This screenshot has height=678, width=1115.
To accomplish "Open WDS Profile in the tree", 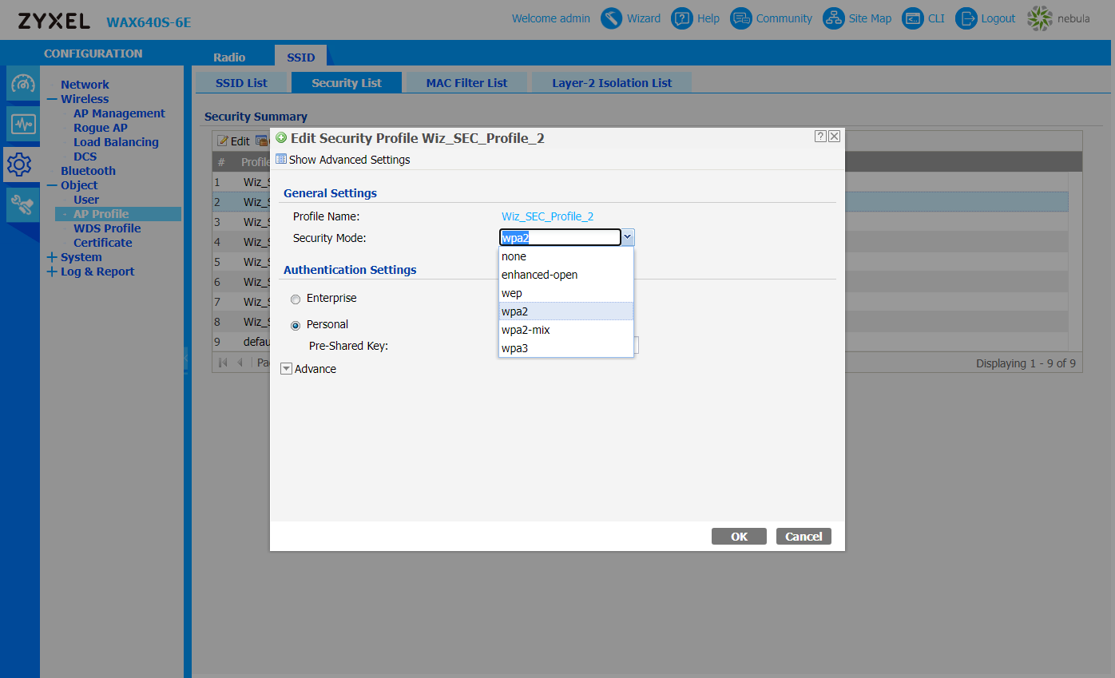I will point(107,228).
